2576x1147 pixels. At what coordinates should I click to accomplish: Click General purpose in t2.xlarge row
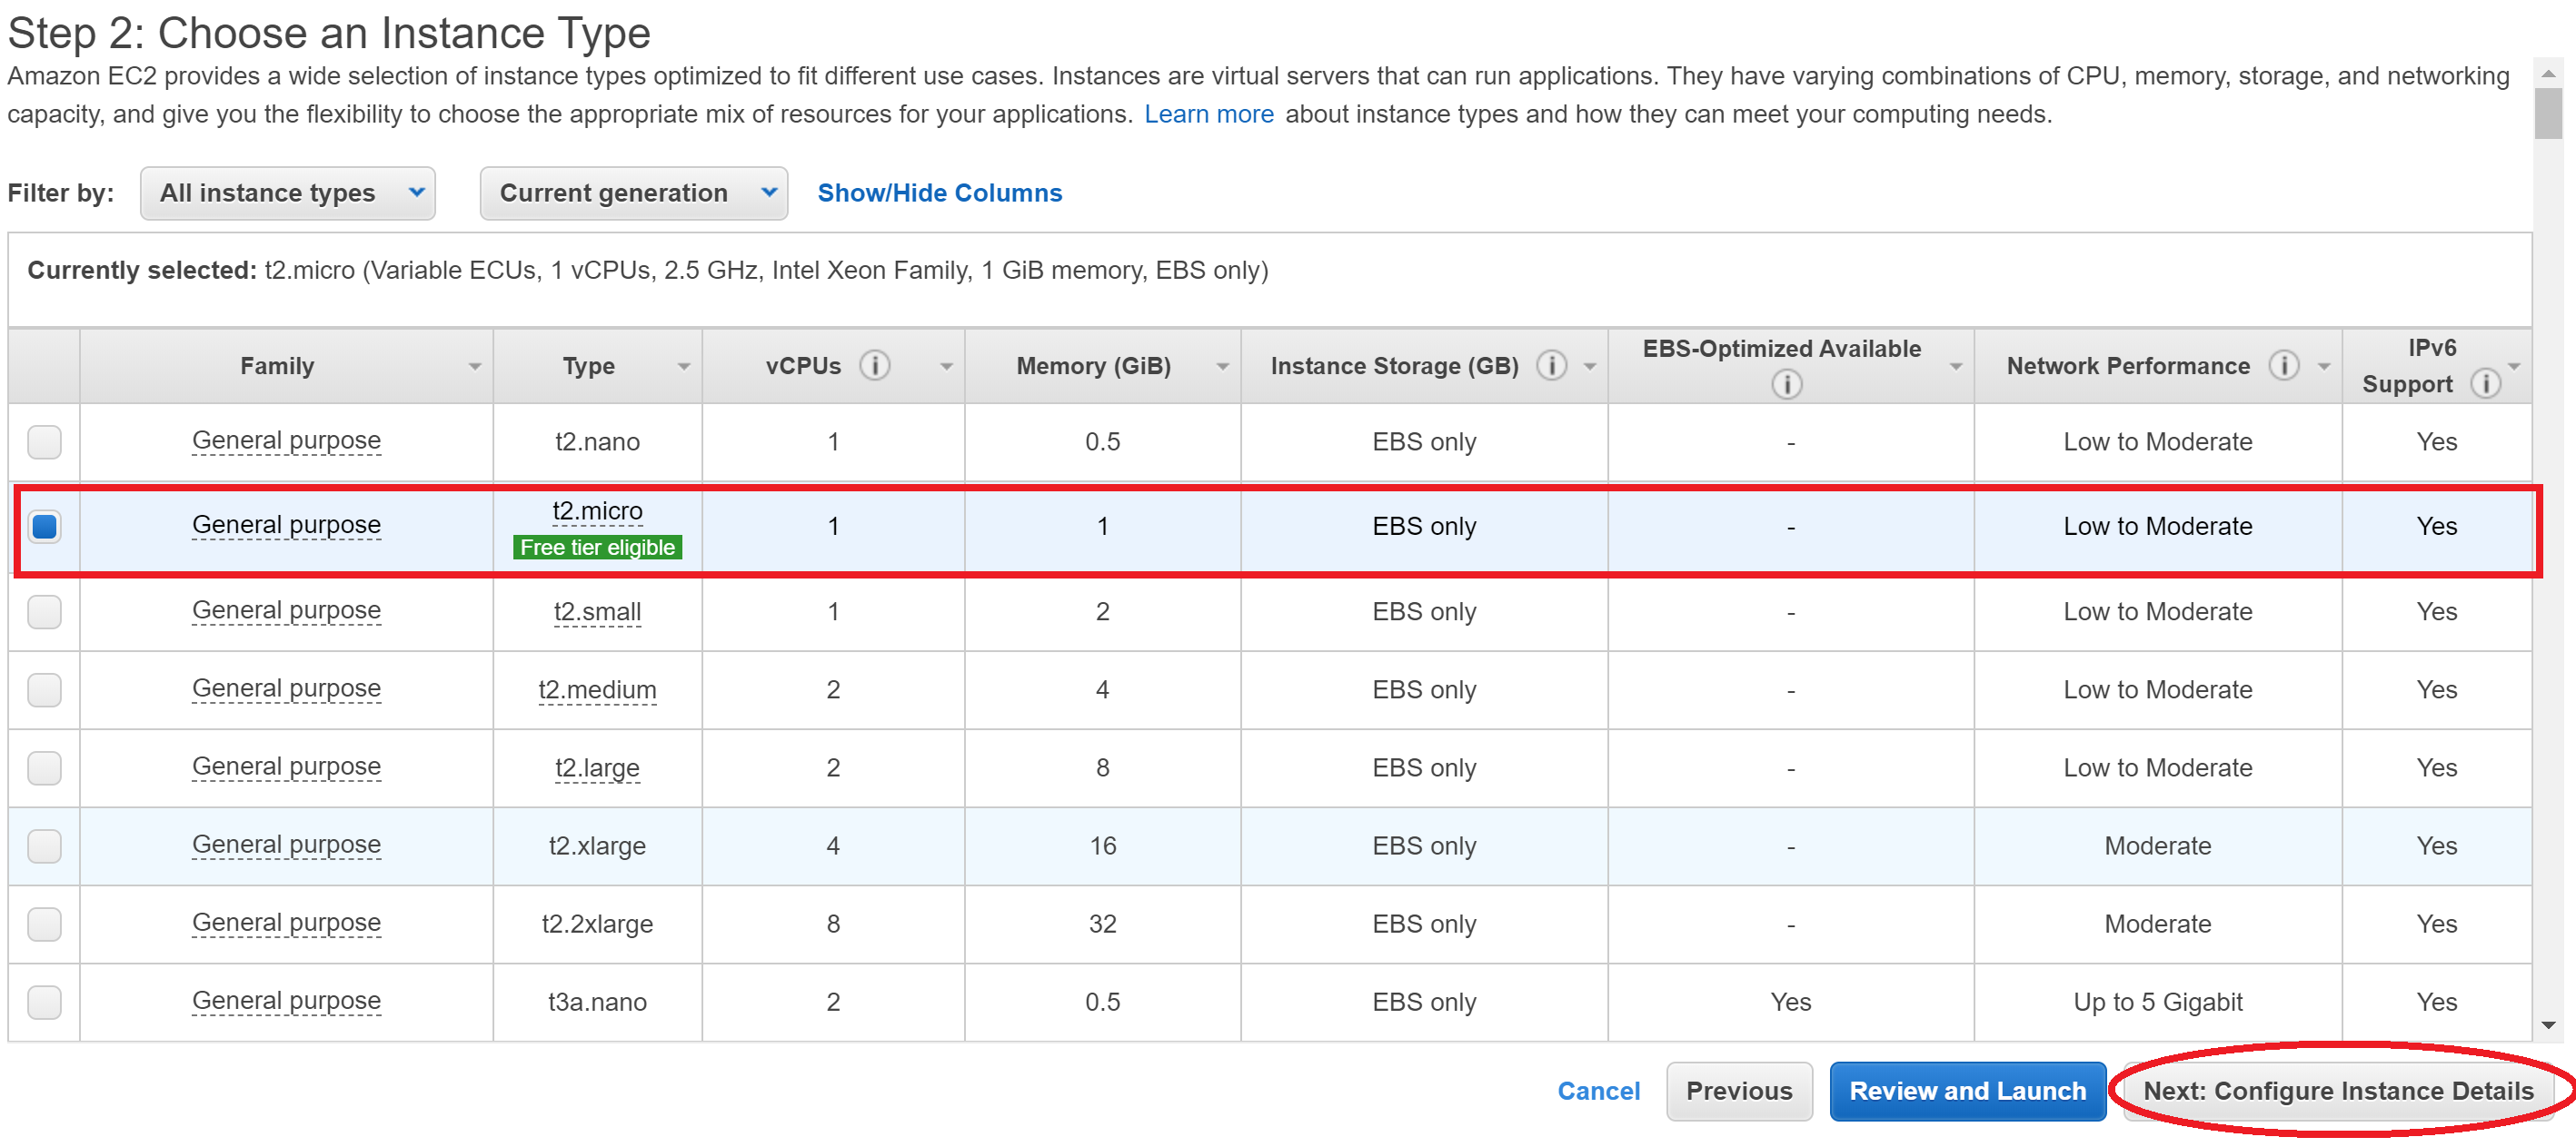[286, 846]
